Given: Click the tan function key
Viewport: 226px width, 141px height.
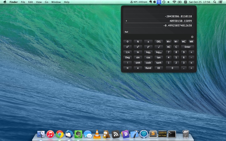Looking at the screenshot, I should (x=159, y=58).
